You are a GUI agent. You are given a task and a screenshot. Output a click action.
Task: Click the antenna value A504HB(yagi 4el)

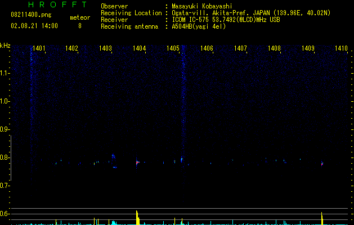coord(199,26)
